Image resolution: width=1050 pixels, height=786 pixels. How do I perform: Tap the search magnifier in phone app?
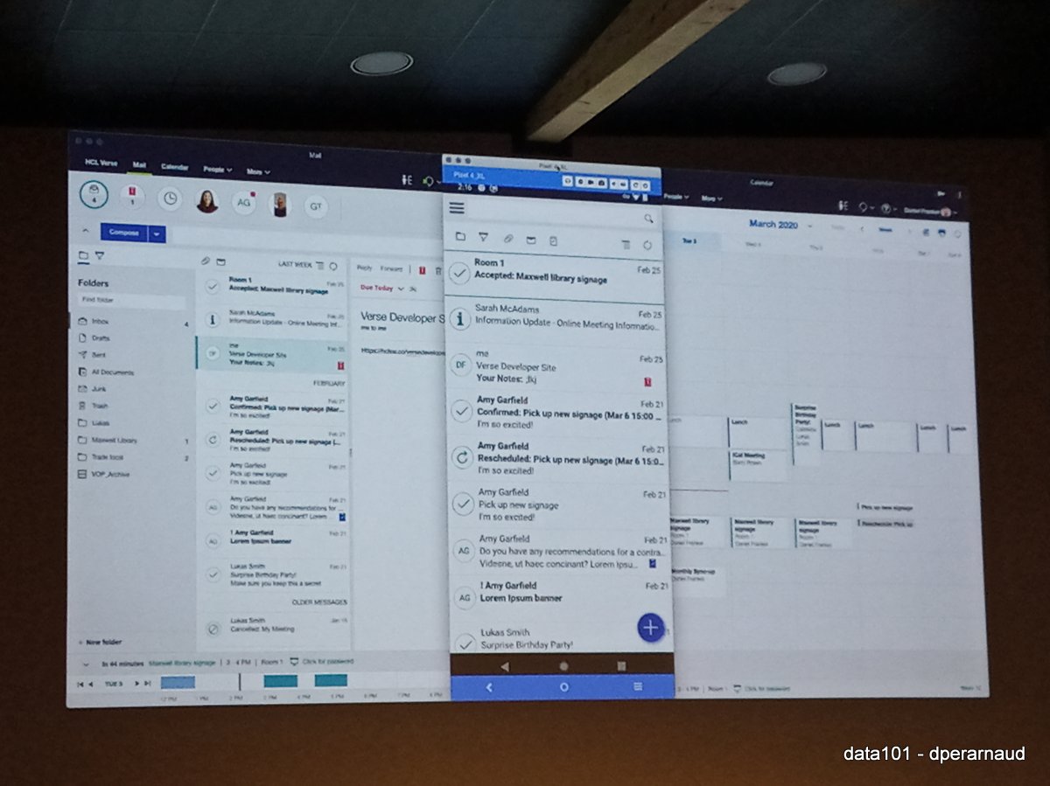click(648, 219)
